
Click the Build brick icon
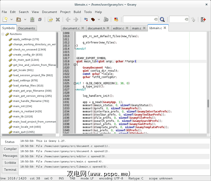[x=93, y=20]
